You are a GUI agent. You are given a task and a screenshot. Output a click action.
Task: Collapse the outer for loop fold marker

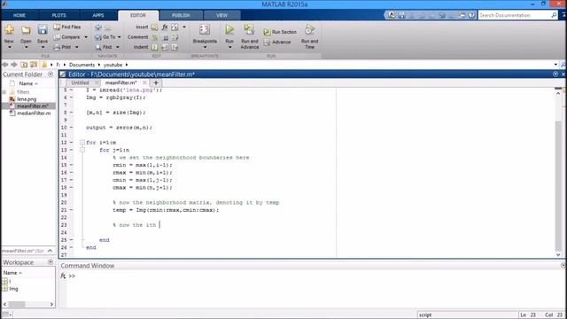pyautogui.click(x=82, y=143)
